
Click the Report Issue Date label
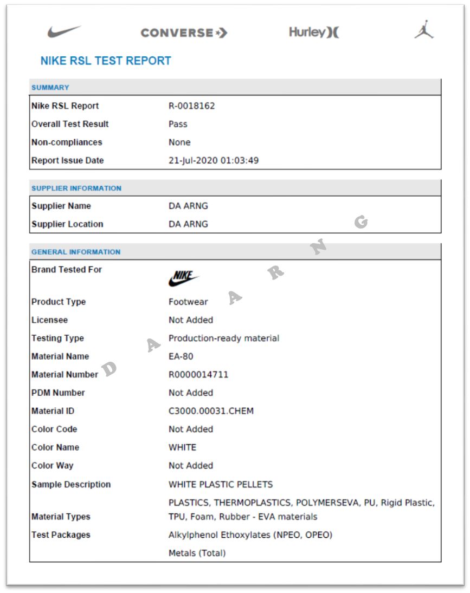[67, 160]
